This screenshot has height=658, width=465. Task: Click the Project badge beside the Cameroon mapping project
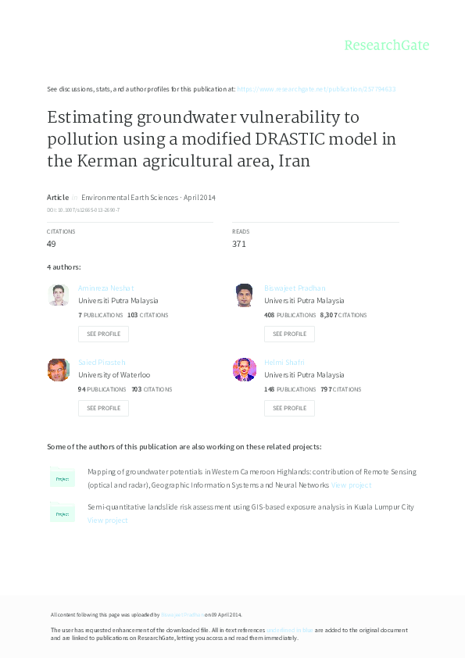click(63, 477)
